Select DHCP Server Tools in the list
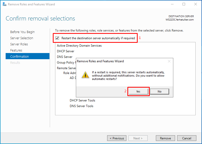 83,100
